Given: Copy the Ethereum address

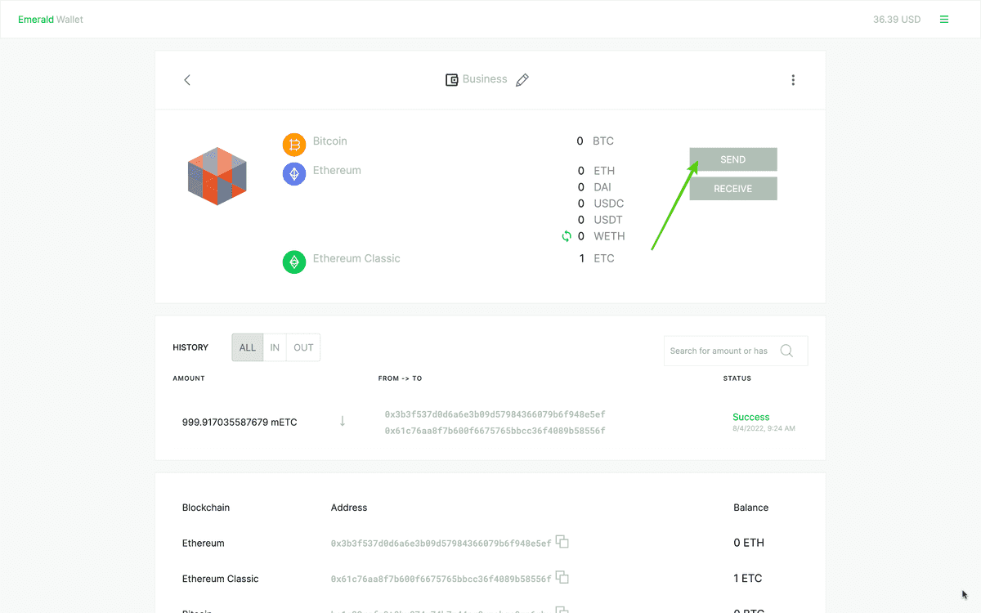Looking at the screenshot, I should tap(562, 542).
